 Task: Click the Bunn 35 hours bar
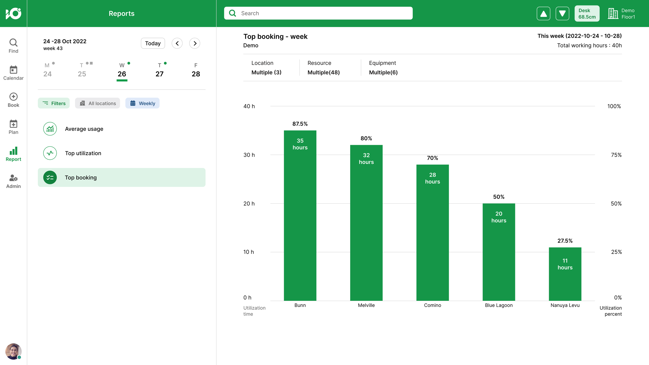300,215
